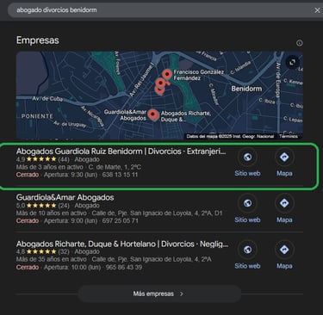This screenshot has width=323, height=315.
Task: Click the Más empresas button
Action: [x=159, y=293]
